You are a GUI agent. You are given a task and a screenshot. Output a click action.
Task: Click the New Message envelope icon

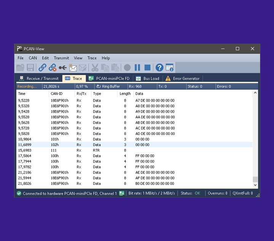73,68
